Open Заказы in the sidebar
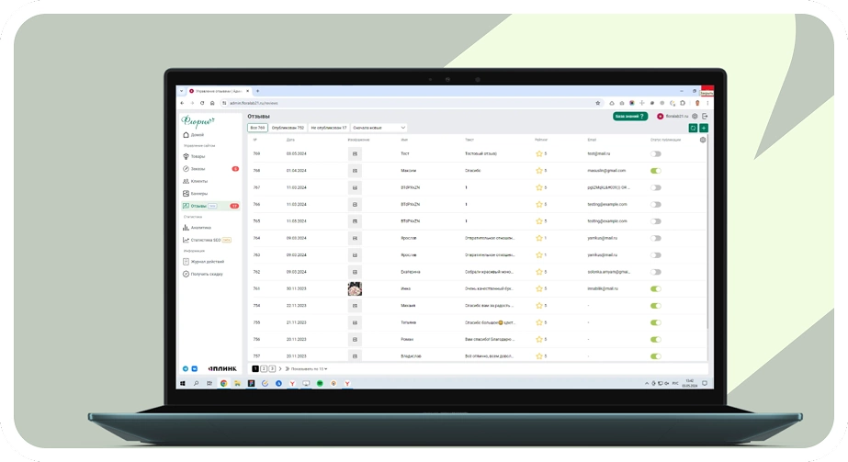This screenshot has width=848, height=462. (198, 169)
